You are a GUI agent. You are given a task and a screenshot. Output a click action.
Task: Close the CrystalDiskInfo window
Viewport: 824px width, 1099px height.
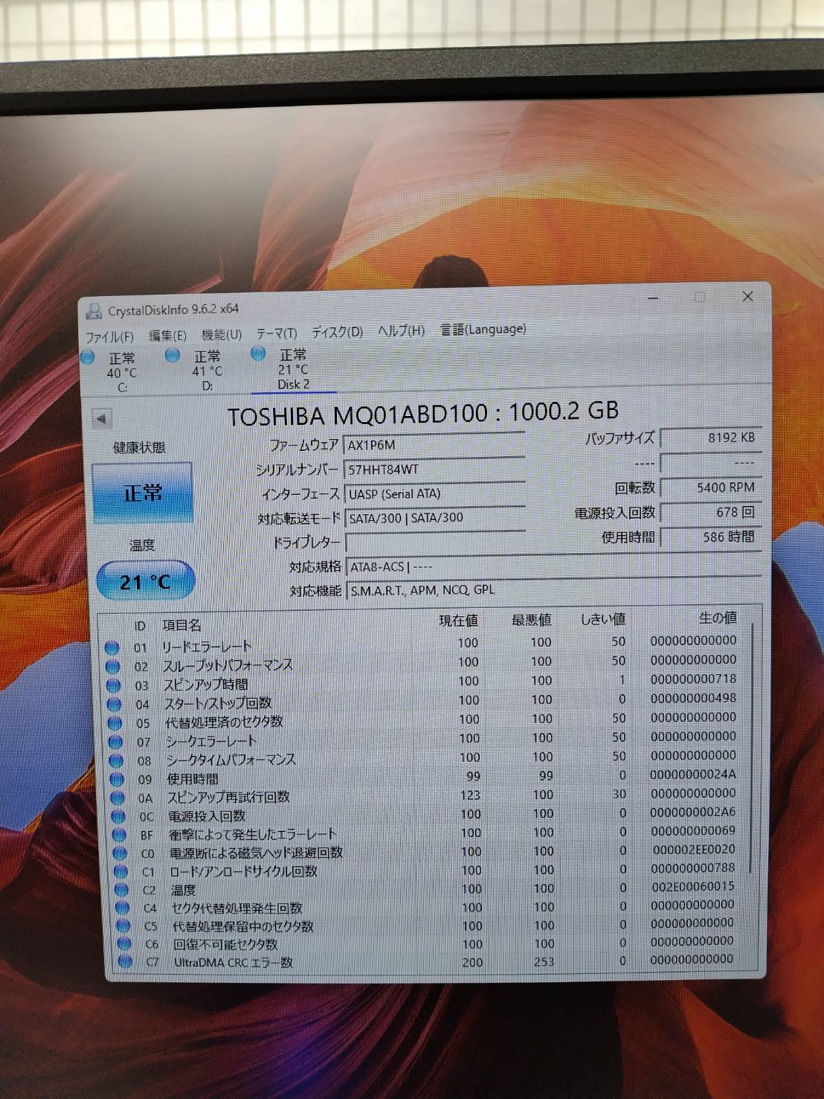747,296
